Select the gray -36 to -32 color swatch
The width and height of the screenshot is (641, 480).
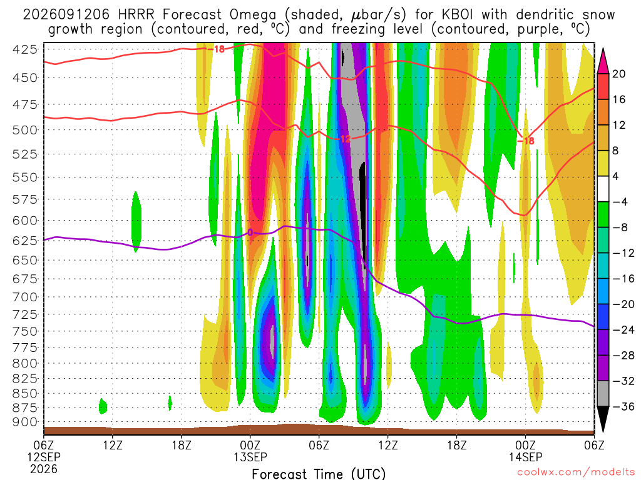click(603, 394)
